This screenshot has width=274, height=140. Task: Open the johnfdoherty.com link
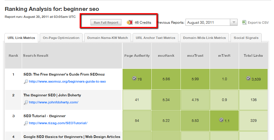point(54,102)
